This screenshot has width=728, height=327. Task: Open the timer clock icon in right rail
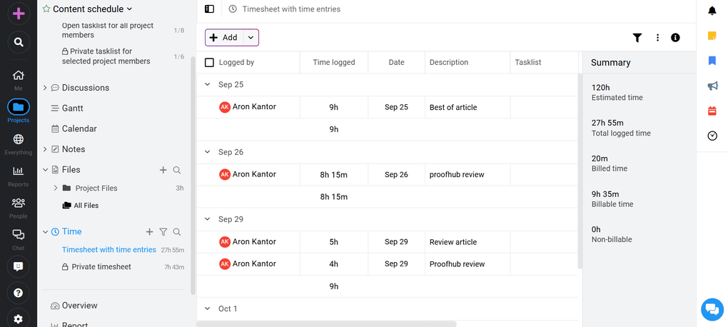point(712,136)
